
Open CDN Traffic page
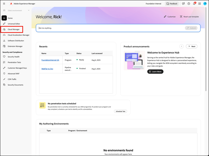(12, 79)
